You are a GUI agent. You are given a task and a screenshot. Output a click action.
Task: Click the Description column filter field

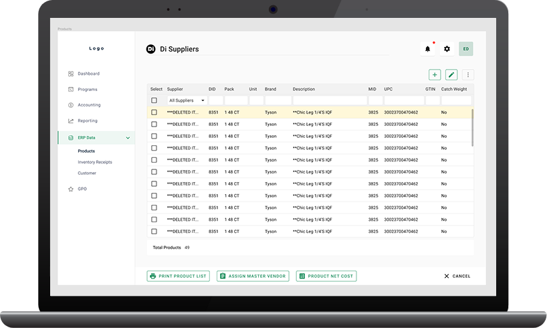tap(328, 100)
